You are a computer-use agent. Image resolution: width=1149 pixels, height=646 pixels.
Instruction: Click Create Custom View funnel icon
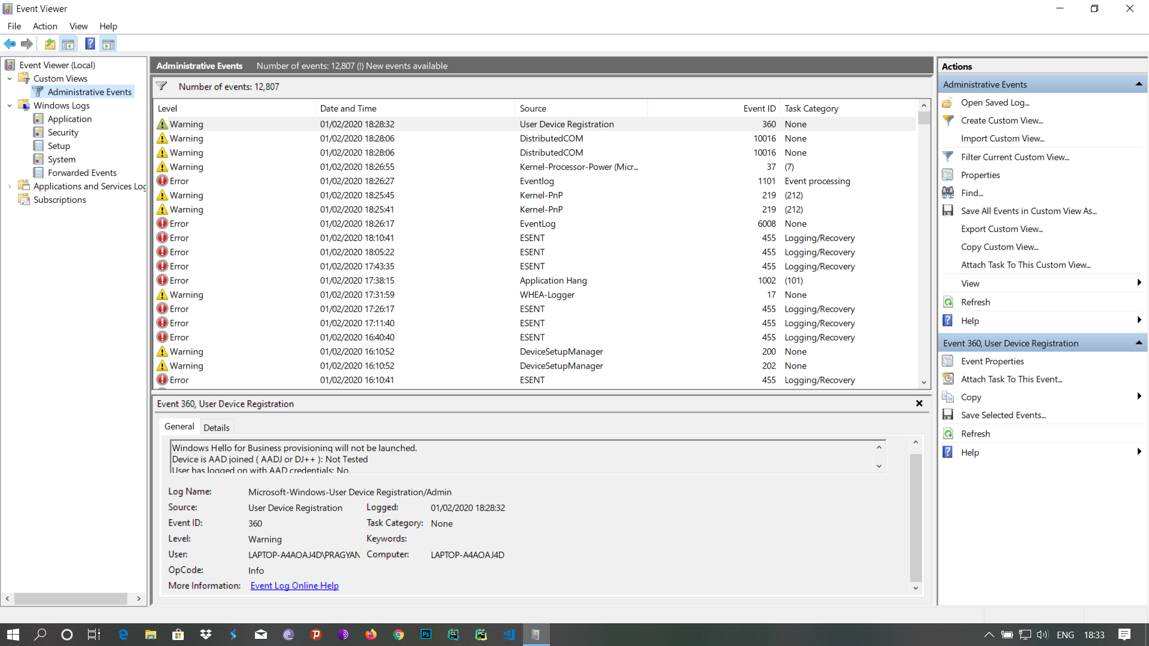click(948, 120)
